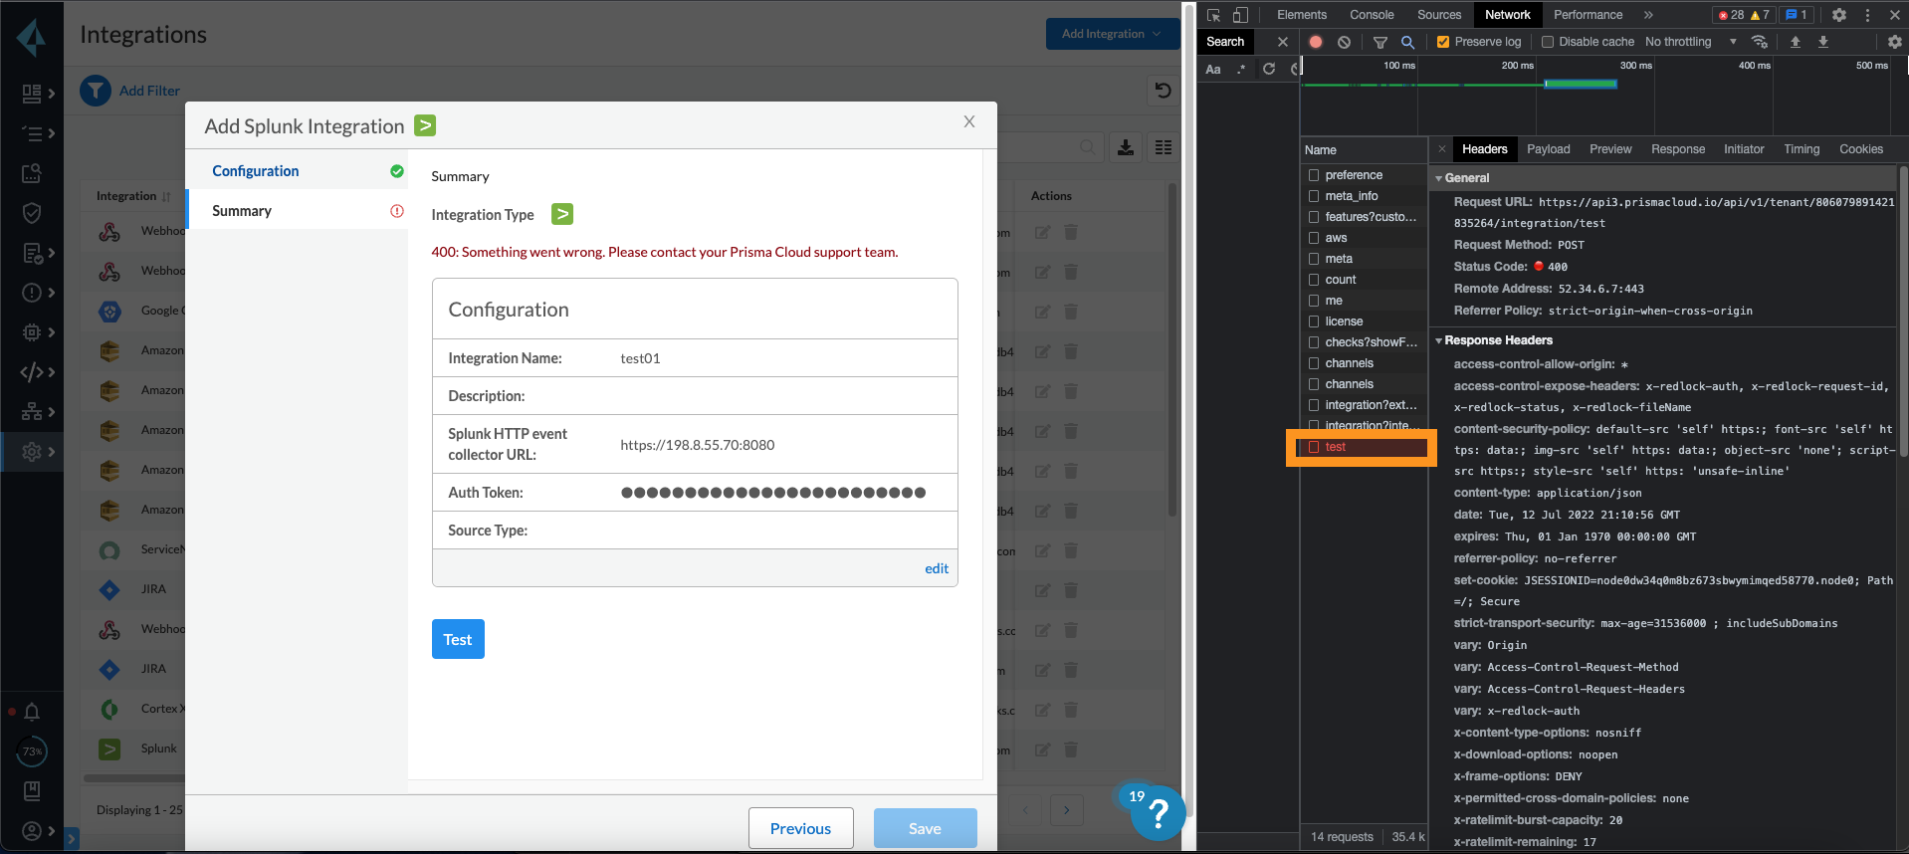Open Network panel settings gear
Screen dimensions: 1909x854
click(x=1895, y=42)
